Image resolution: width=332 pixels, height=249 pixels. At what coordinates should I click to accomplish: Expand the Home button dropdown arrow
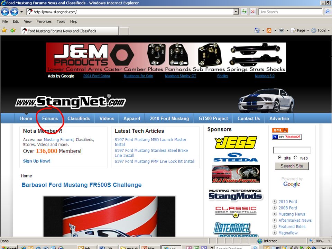(263, 30)
